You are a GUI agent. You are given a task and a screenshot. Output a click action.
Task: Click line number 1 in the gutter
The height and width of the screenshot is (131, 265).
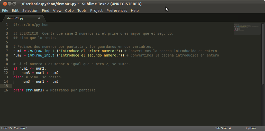click(7, 25)
